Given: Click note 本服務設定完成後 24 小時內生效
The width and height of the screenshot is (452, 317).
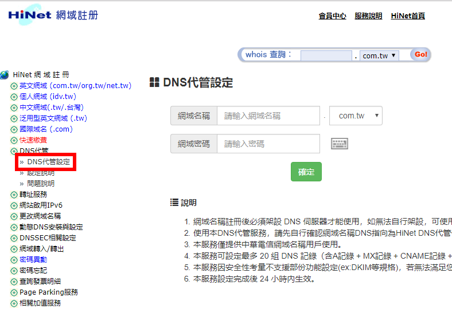Looking at the screenshot, I should click(254, 279).
